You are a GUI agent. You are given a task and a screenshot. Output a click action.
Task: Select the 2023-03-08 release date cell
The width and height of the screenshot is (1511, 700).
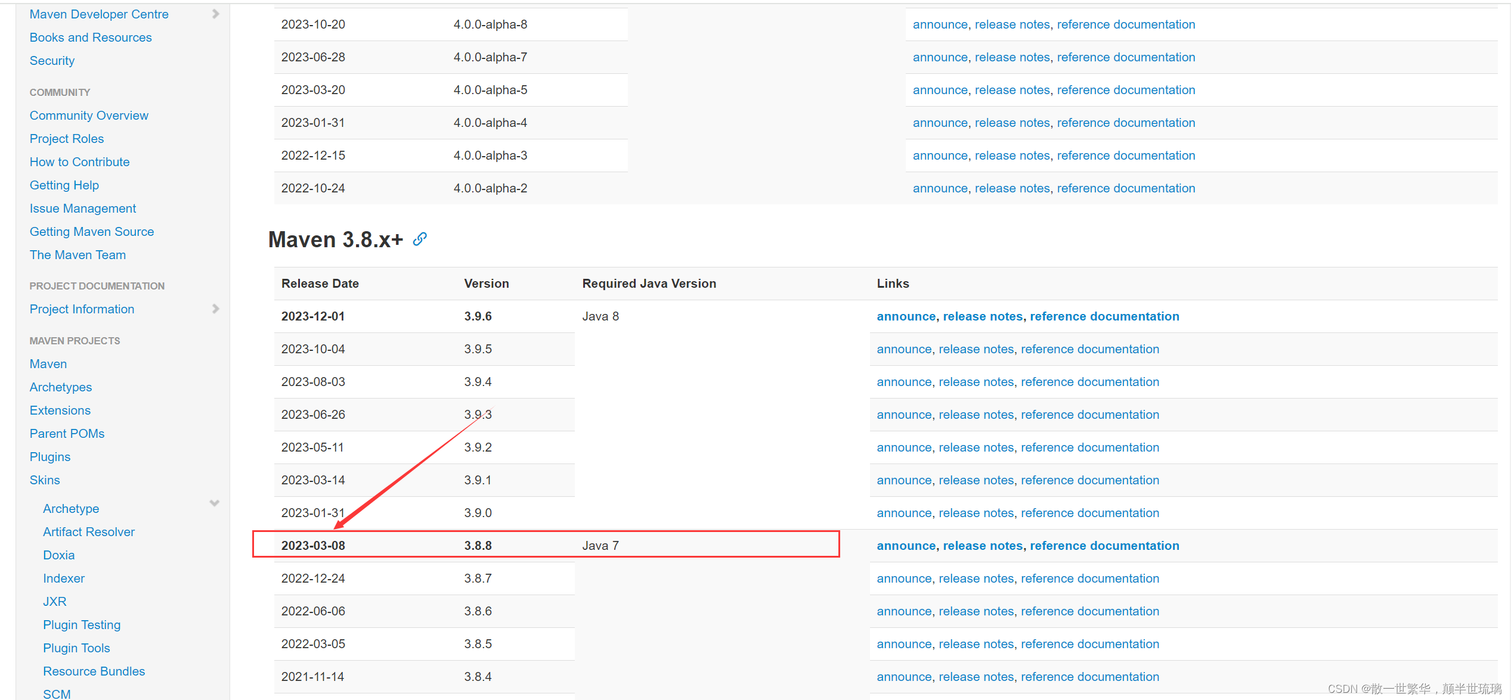(313, 546)
